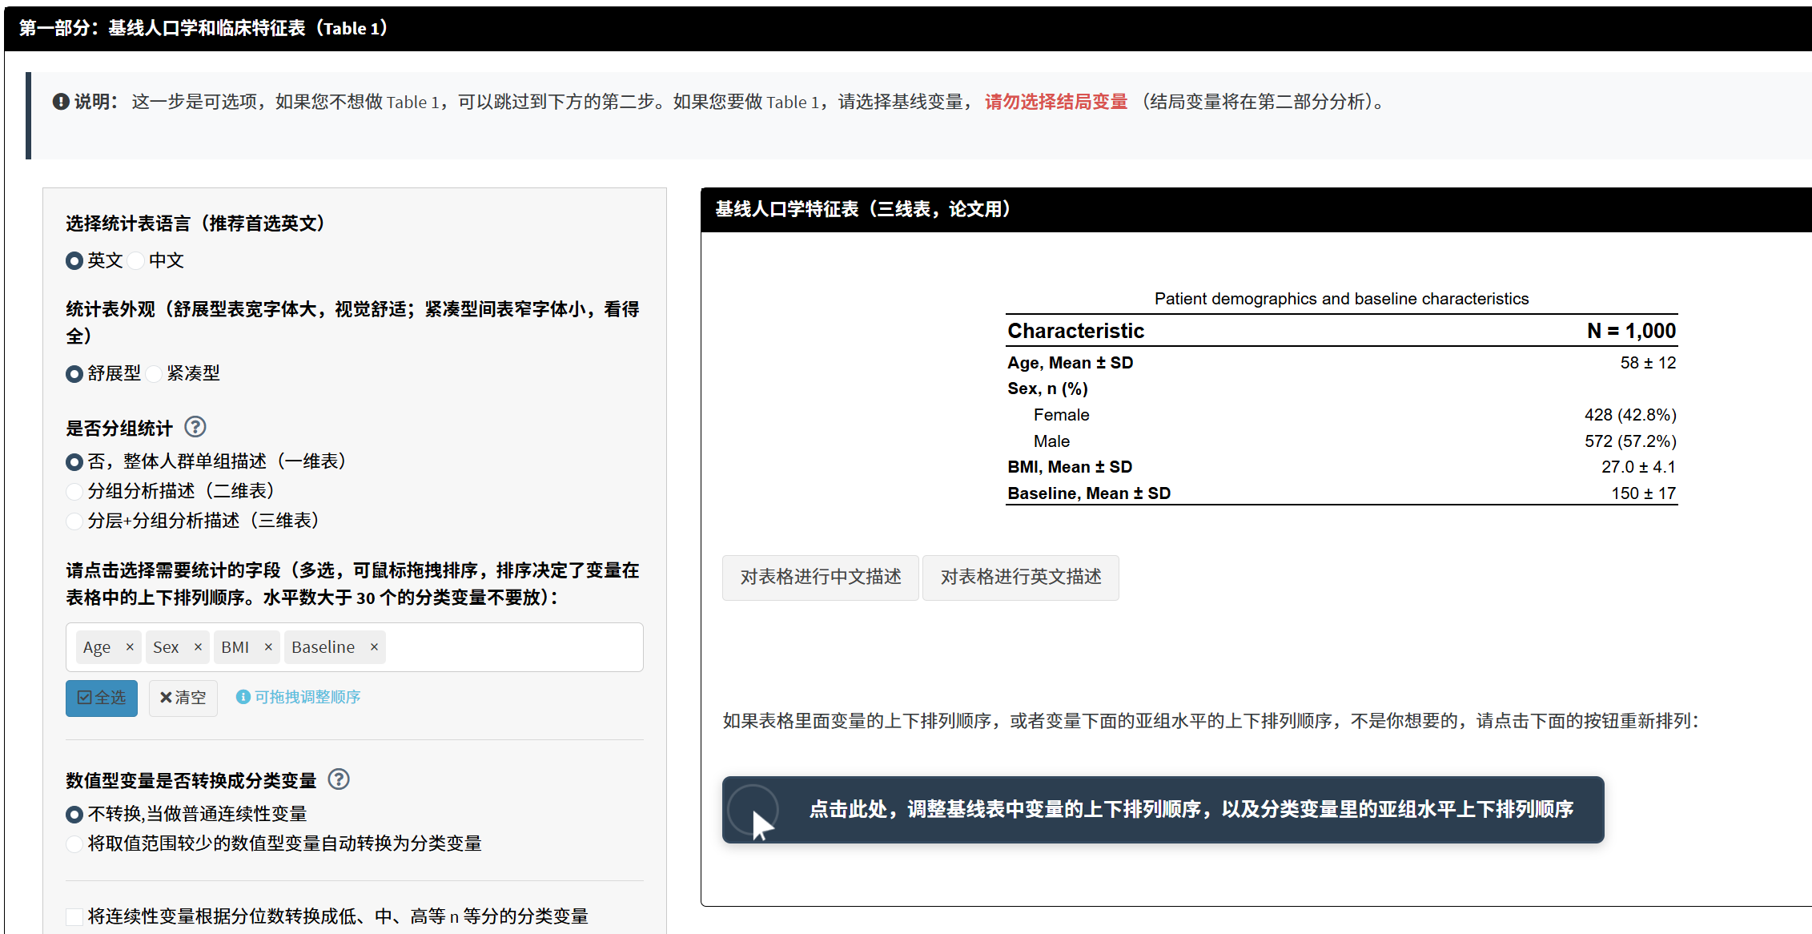Screen dimensions: 1812x934
Task: Remove the BMI variable tag
Action: [x=268, y=647]
